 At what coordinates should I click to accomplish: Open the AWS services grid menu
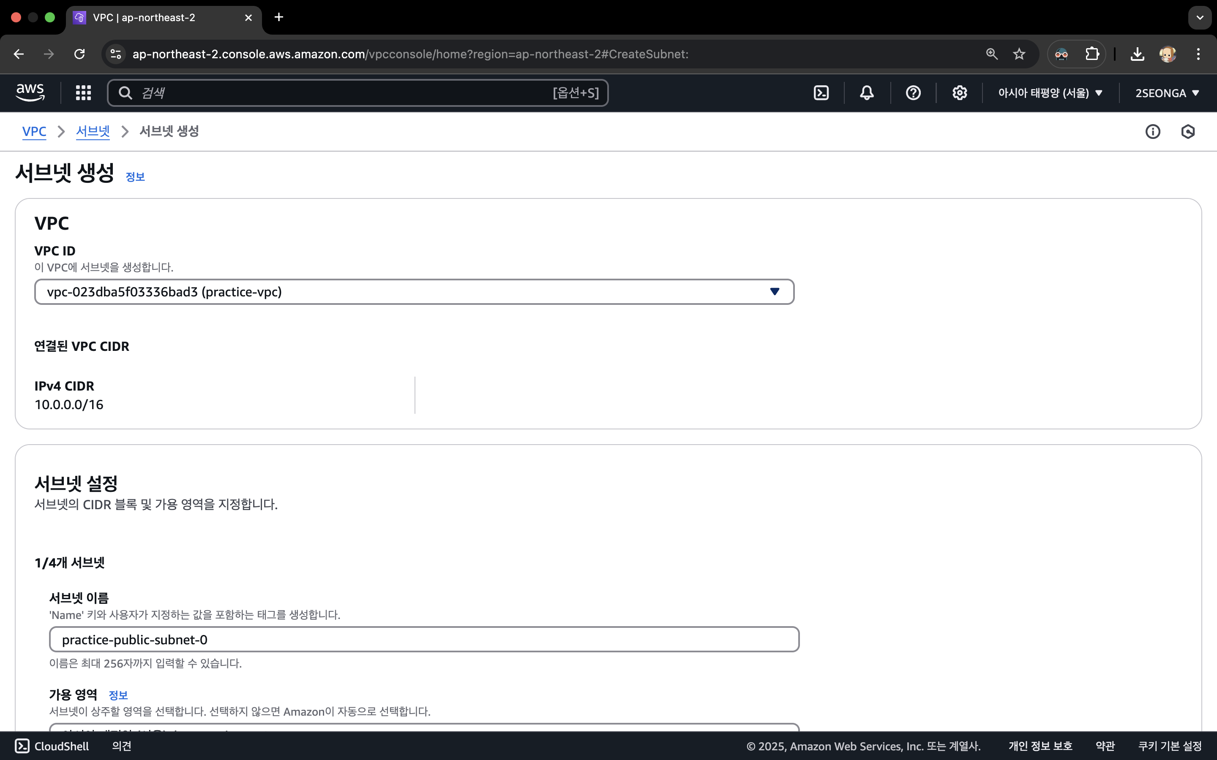click(x=83, y=93)
